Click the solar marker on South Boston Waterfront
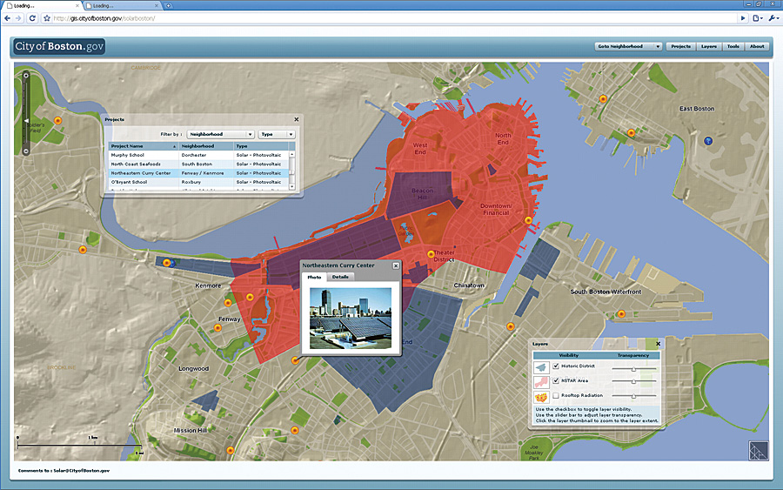 coord(621,313)
